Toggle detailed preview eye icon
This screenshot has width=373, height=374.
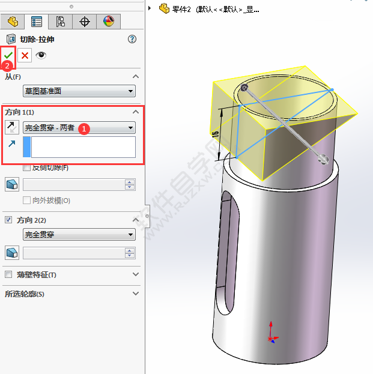point(41,55)
